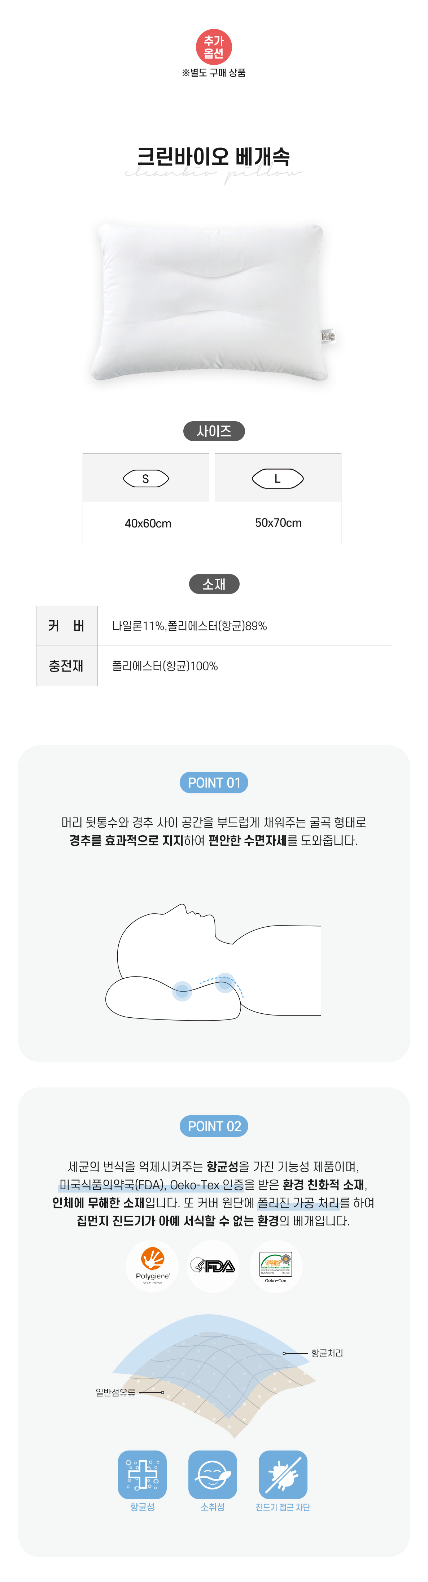Click the sleeping posture neck-support illustration
This screenshot has height=1582, width=428.
[x=213, y=961]
